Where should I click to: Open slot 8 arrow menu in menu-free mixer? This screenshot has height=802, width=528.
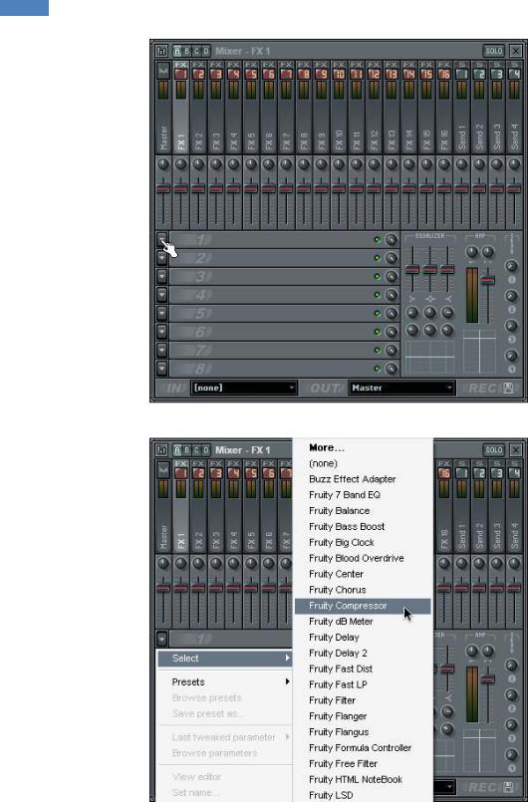pos(161,369)
